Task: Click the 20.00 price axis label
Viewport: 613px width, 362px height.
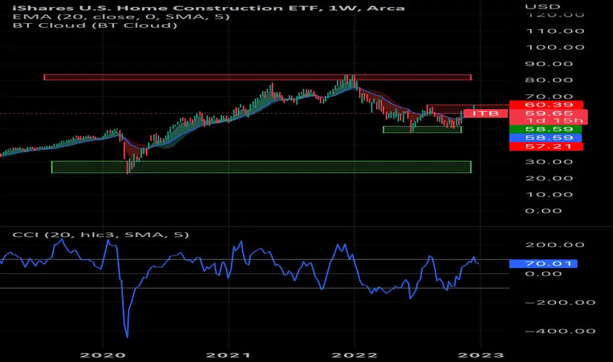Action: point(549,178)
